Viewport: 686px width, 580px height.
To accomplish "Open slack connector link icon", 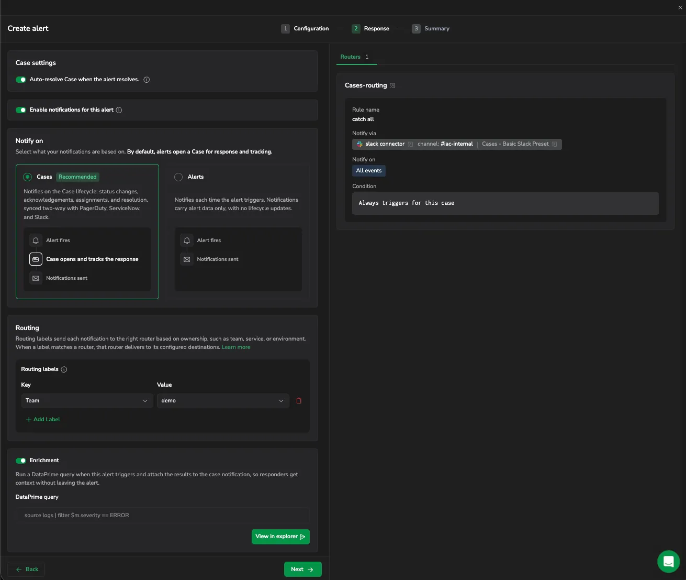I will point(410,144).
